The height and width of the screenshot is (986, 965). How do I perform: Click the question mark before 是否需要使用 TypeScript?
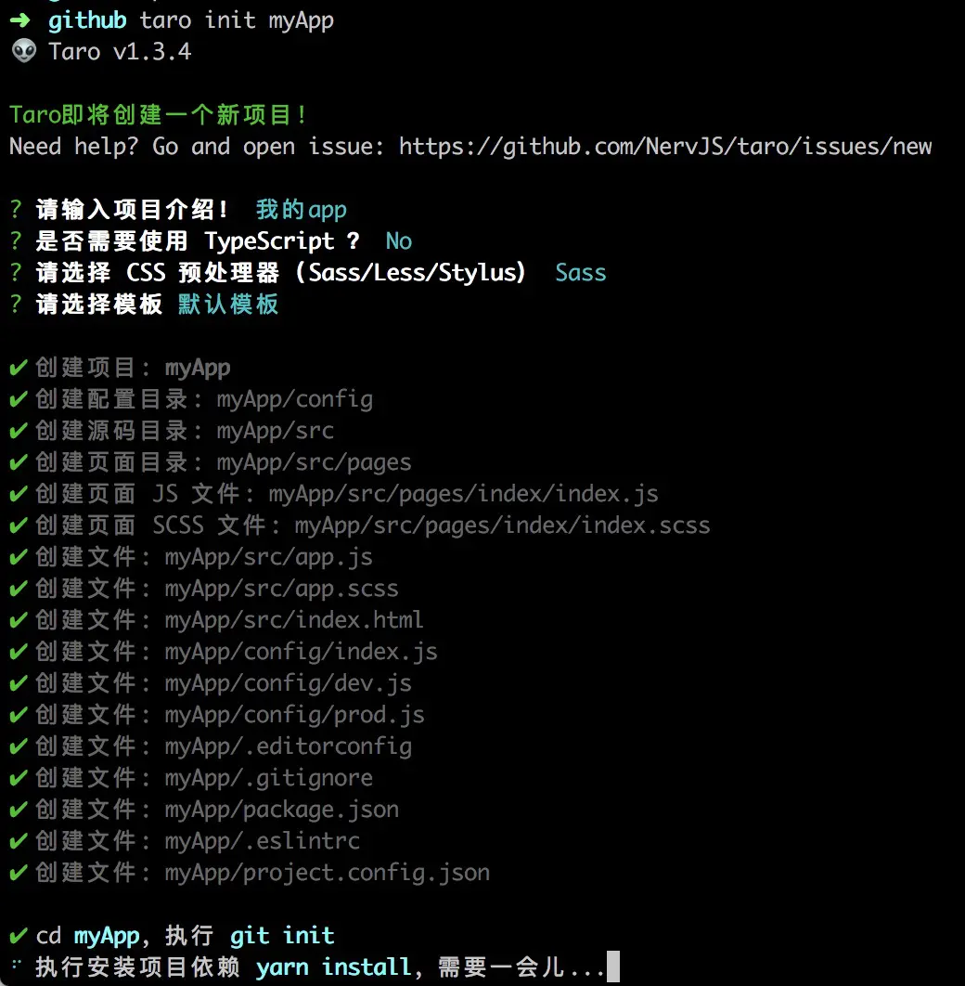(x=17, y=240)
